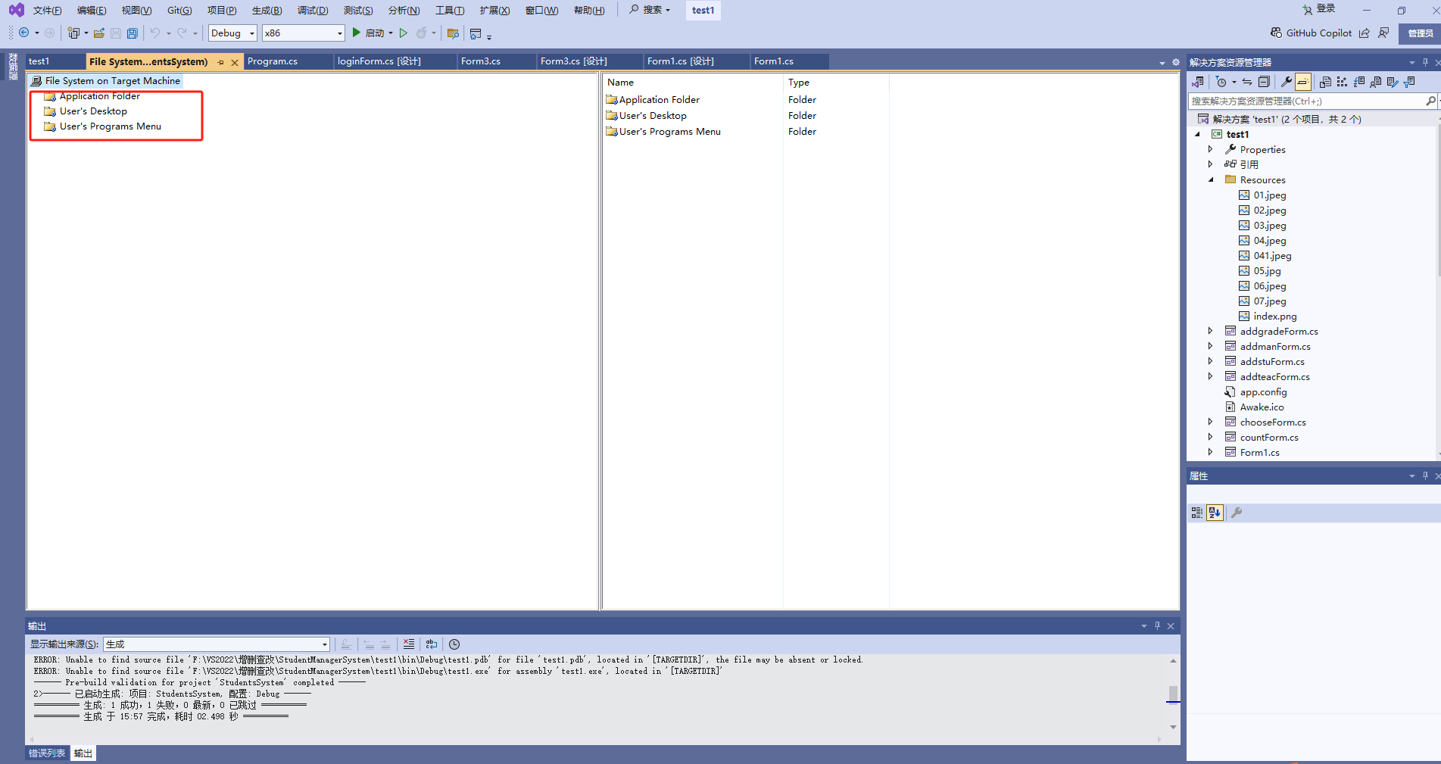Open the 工具(T) menu

pyautogui.click(x=450, y=10)
